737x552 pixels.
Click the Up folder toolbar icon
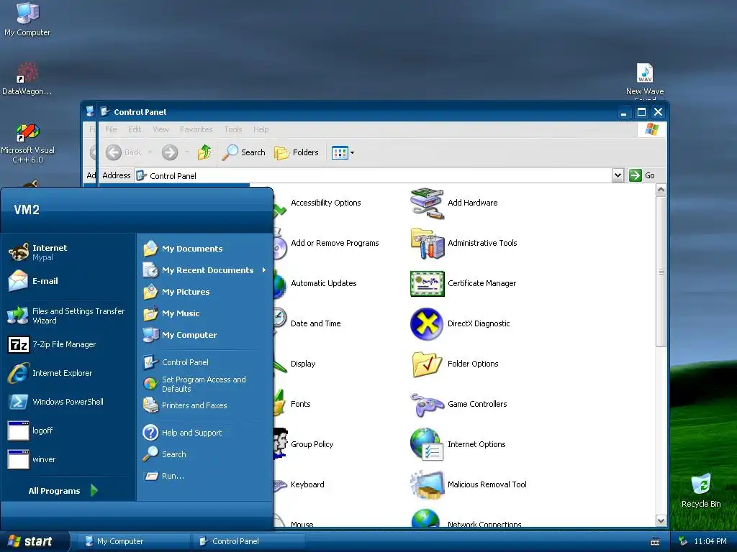pos(204,152)
